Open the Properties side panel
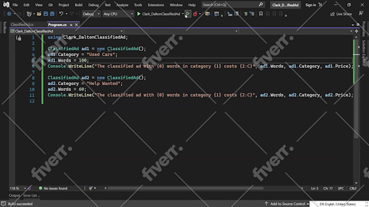This screenshot has height=207, width=369. (x=364, y=29)
